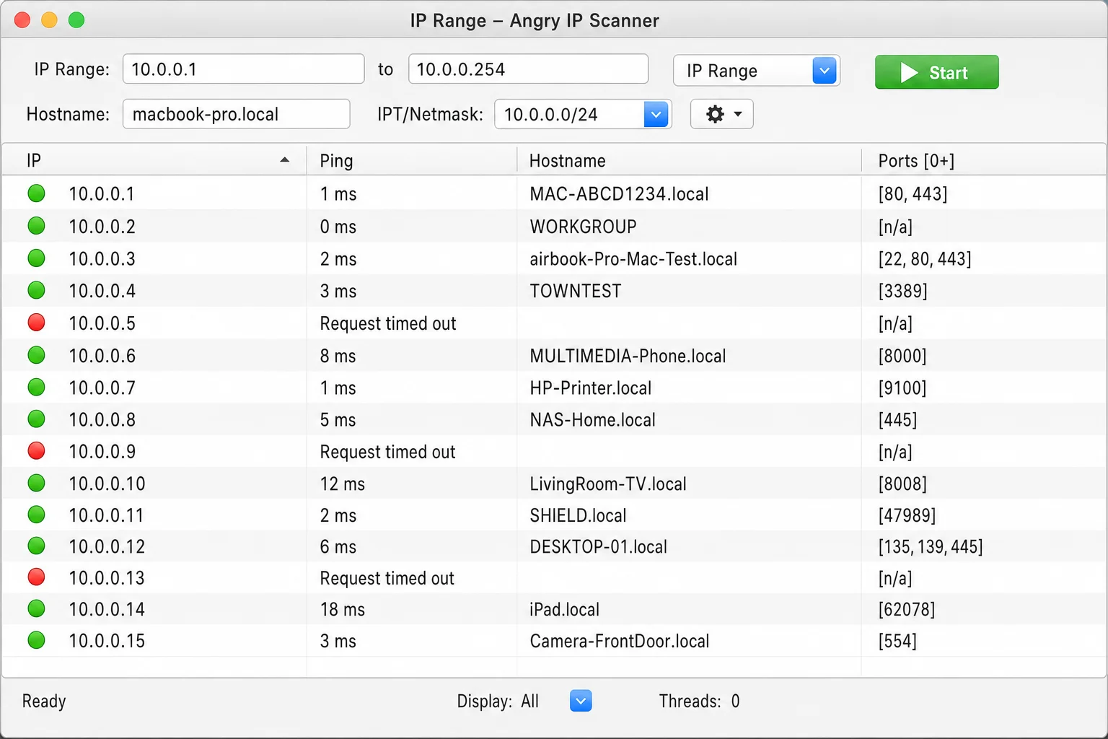Click the 12 ms ping cell
This screenshot has height=739, width=1108.
tap(343, 484)
